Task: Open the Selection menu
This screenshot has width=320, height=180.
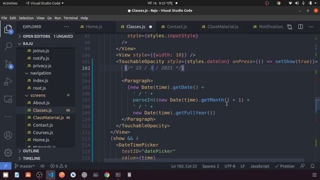Action: 26,18
